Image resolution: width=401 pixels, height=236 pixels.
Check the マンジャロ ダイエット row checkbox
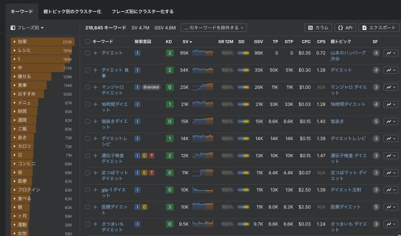(88, 88)
